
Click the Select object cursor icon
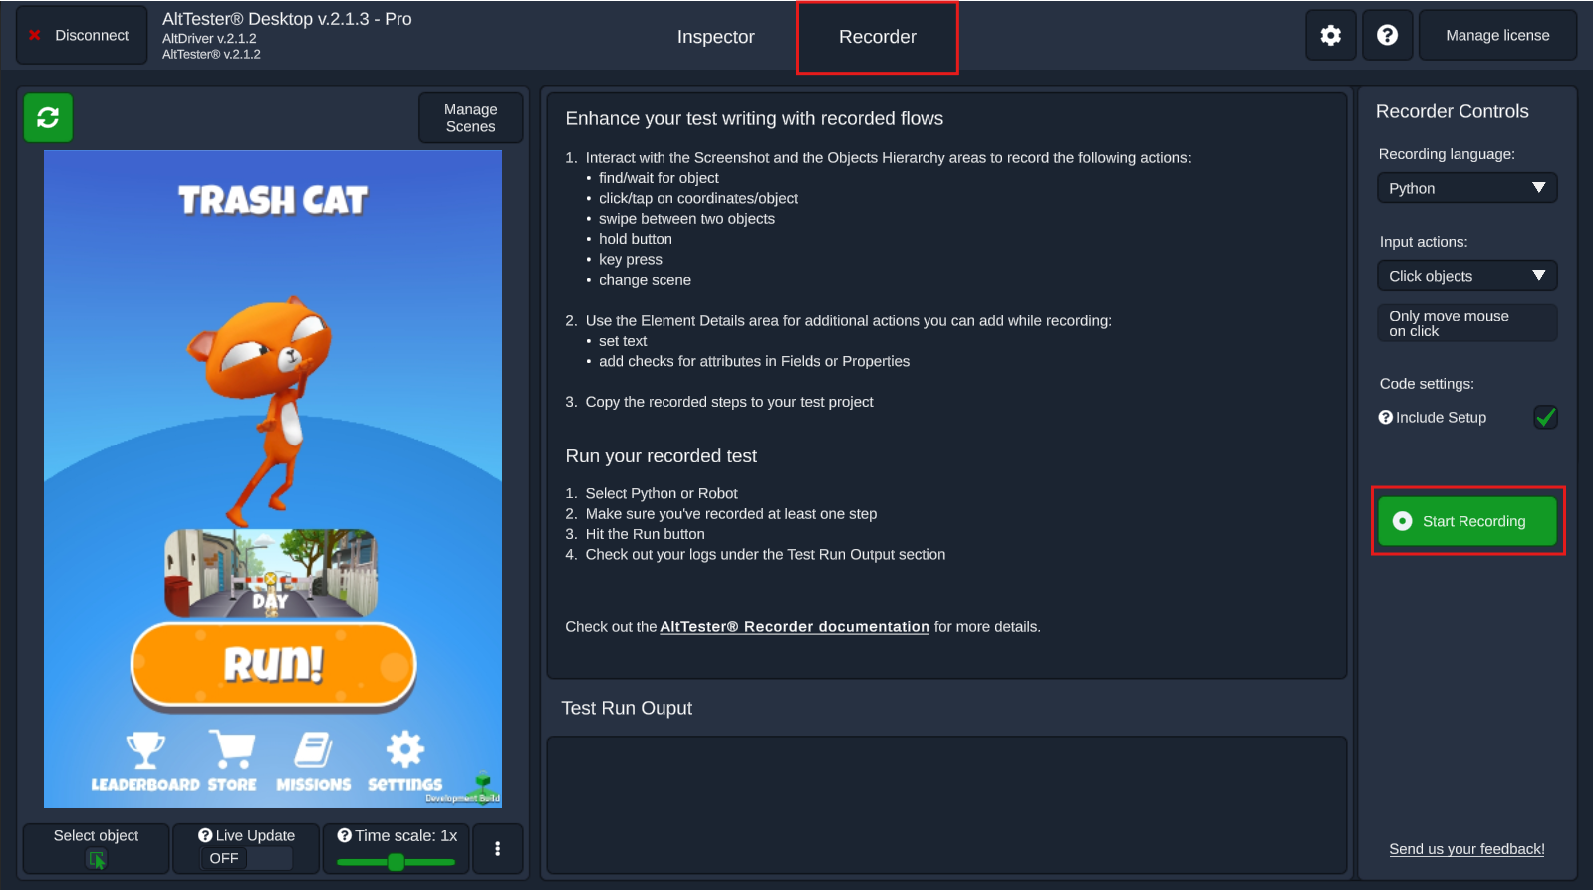[97, 859]
